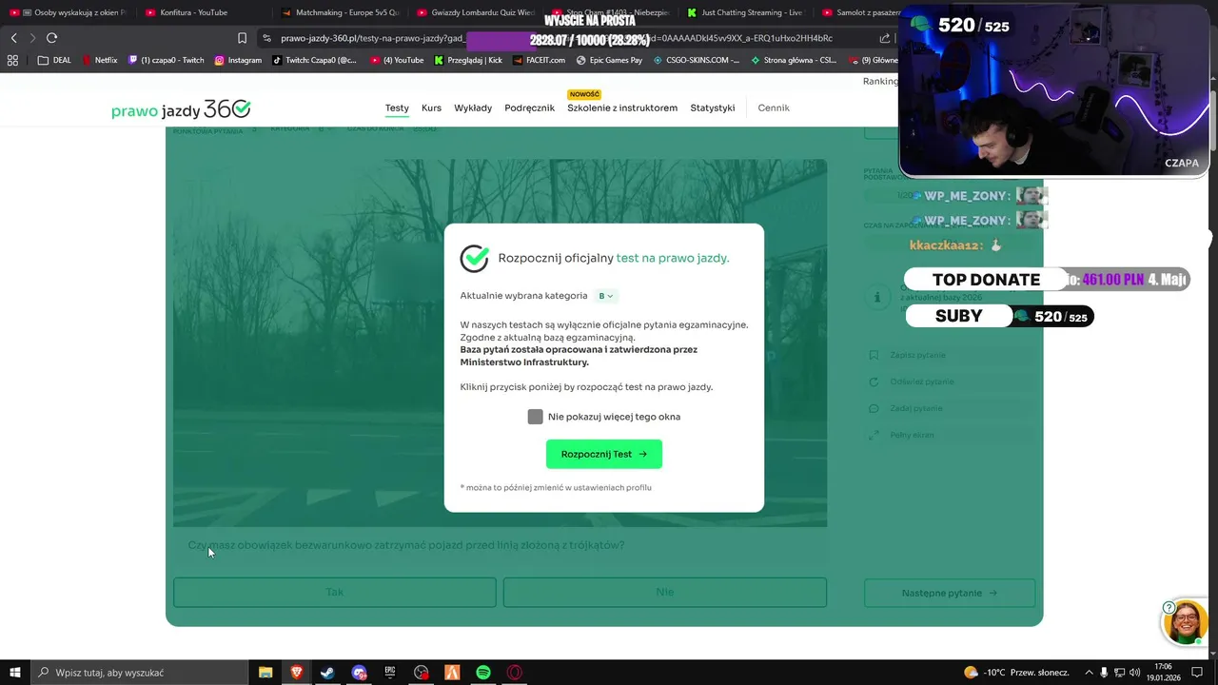Image resolution: width=1218 pixels, height=685 pixels.
Task: Click 'Pełny ekran' fullscreen icon
Action: (x=874, y=435)
